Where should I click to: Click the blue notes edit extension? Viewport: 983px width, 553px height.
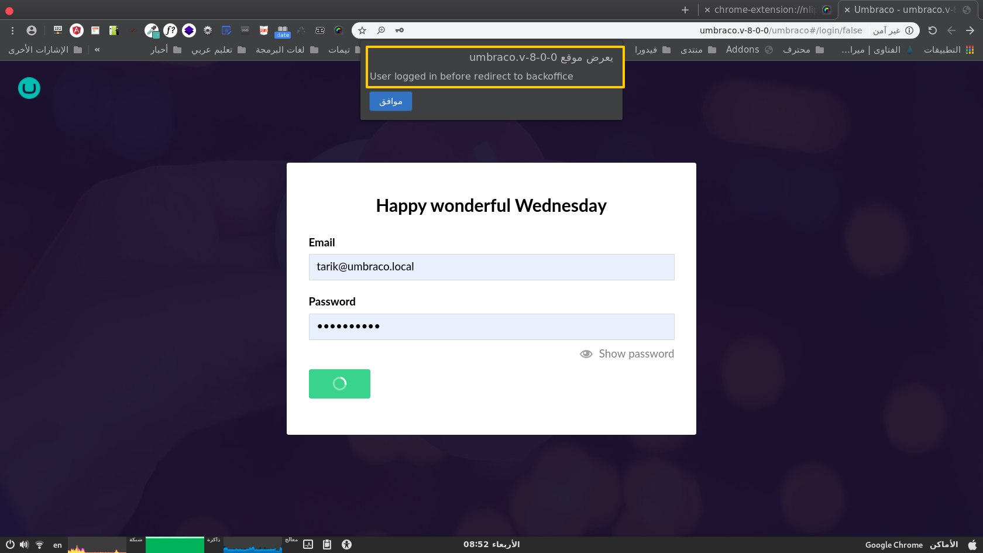(x=226, y=30)
